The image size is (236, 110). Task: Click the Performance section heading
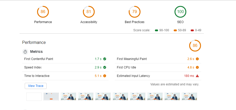tap(34, 43)
